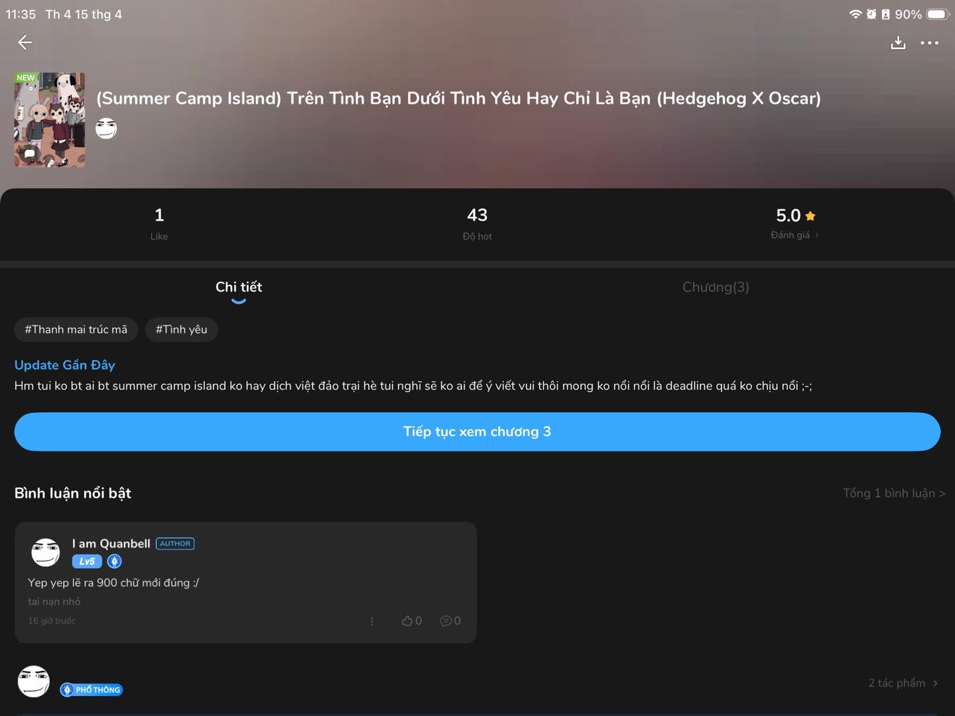Viewport: 955px width, 716px height.
Task: Tap the Wi-Fi status icon
Action: click(856, 14)
